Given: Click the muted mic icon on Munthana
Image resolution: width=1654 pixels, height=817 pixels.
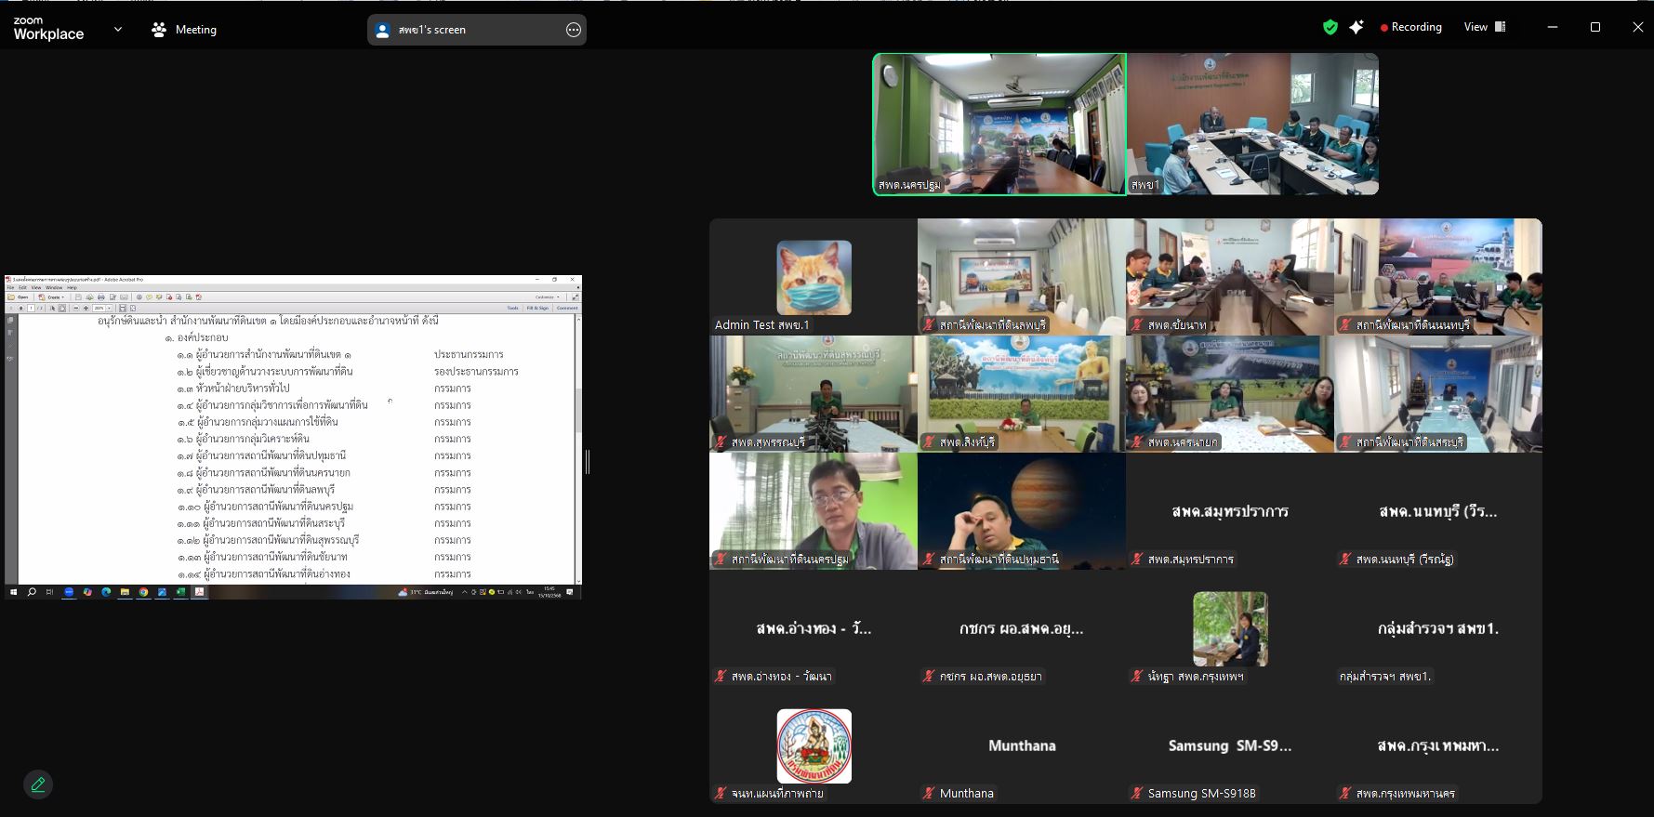Looking at the screenshot, I should [x=929, y=793].
